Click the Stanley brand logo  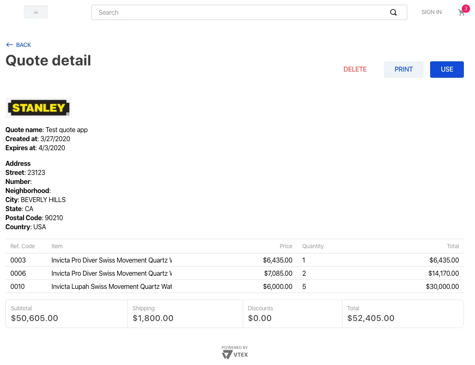coord(38,108)
